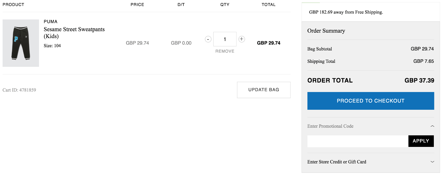Increase quantity with the plus stepper
443x177 pixels.
242,39
